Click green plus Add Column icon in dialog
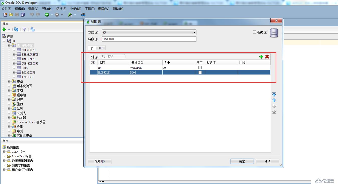The image size is (338, 184). click(261, 57)
